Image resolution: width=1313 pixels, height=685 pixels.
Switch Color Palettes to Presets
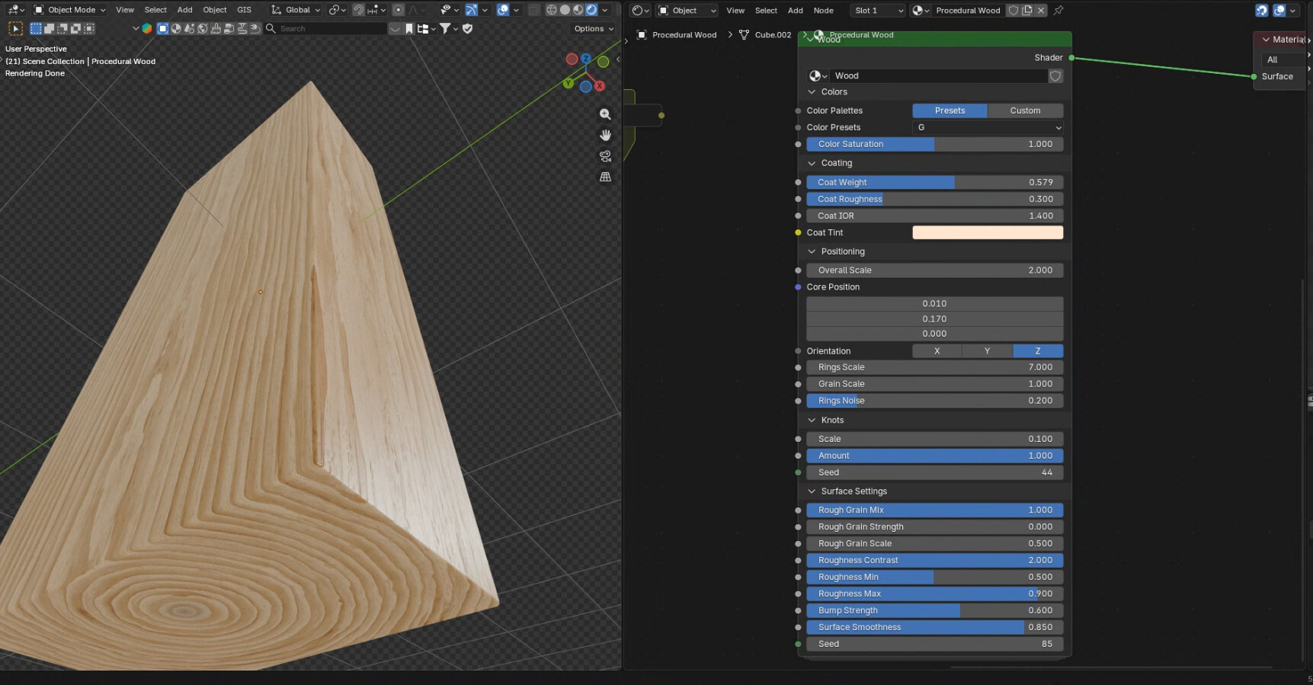[950, 111]
